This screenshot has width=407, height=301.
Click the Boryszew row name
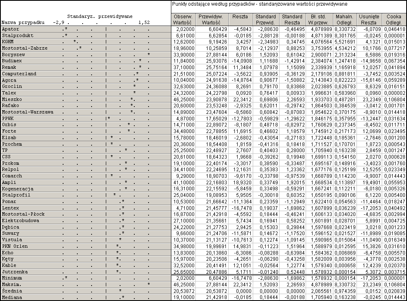point(13,55)
